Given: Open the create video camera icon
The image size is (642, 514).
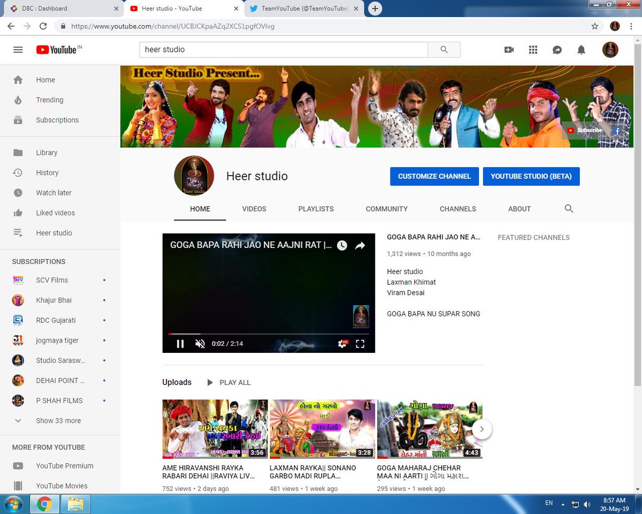Looking at the screenshot, I should [x=509, y=50].
